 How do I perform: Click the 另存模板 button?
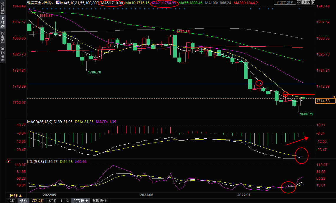(x=81, y=201)
